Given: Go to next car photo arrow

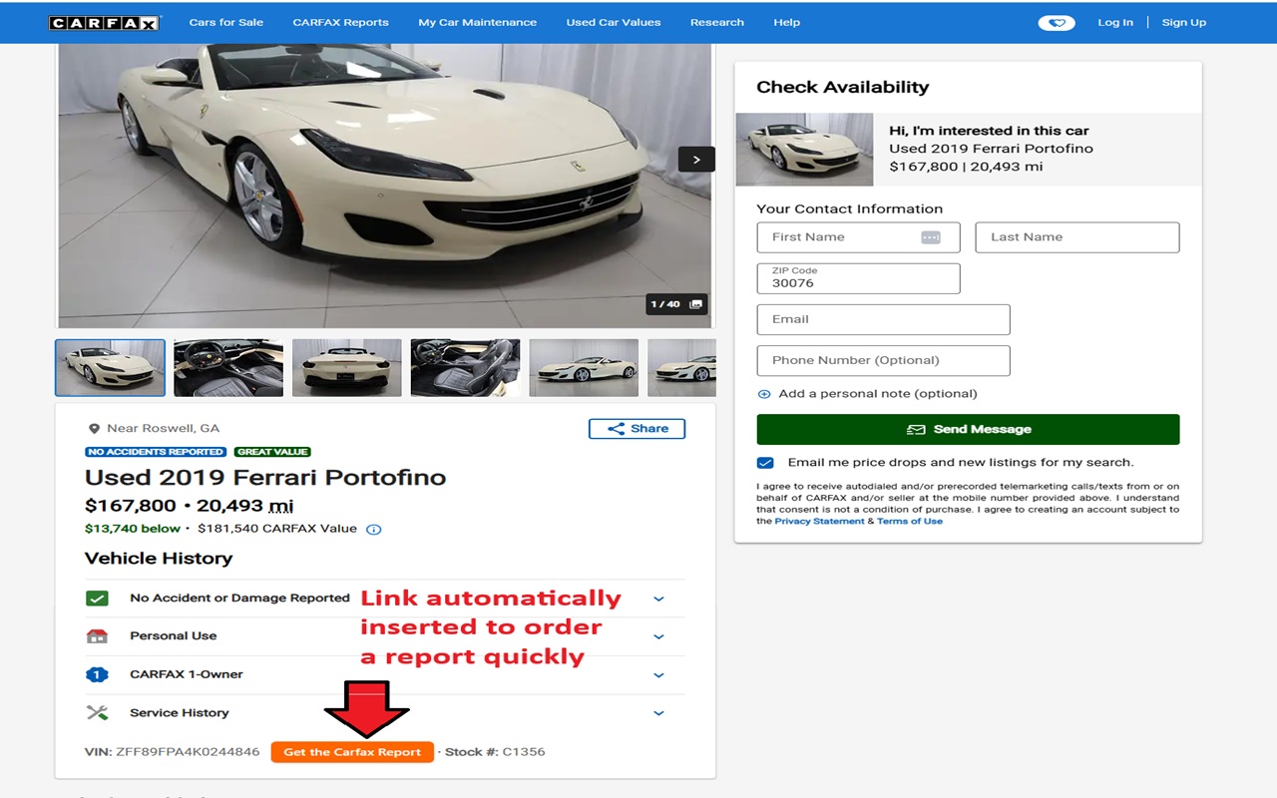Looking at the screenshot, I should [696, 160].
